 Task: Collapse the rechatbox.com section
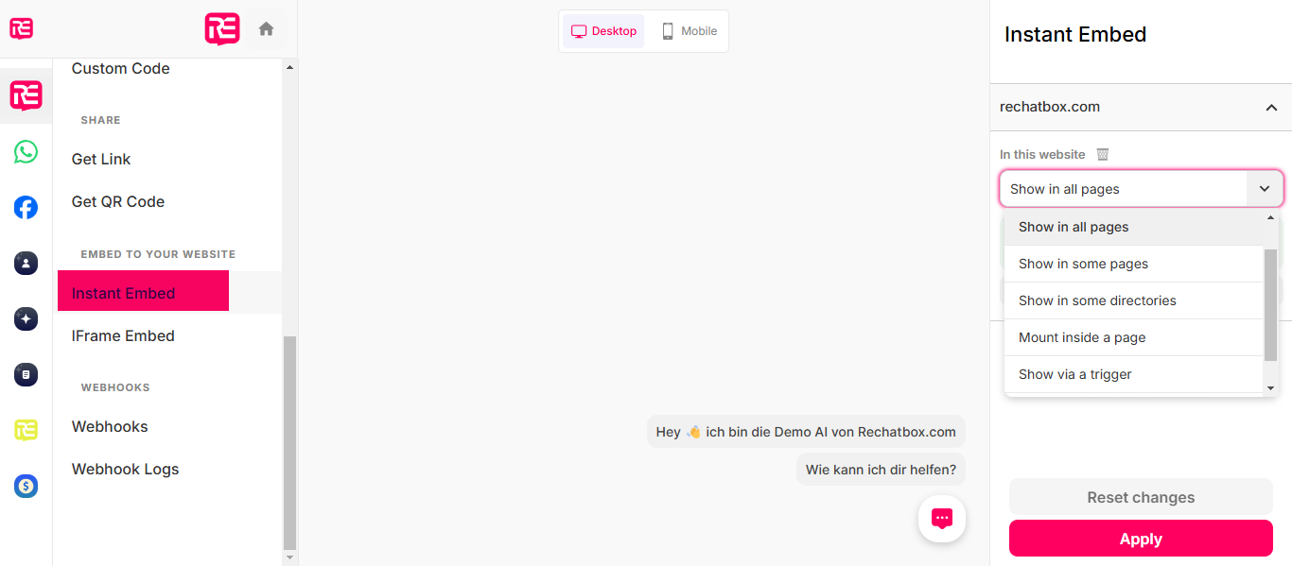point(1271,108)
